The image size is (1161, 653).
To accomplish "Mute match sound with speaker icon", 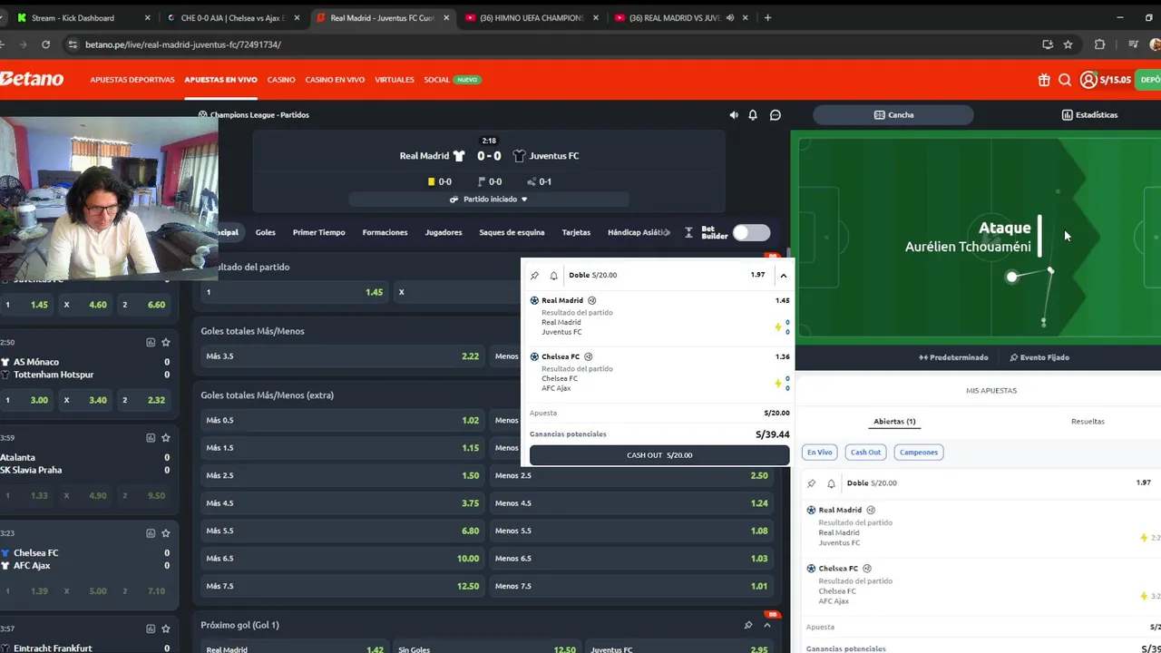I will 734,115.
